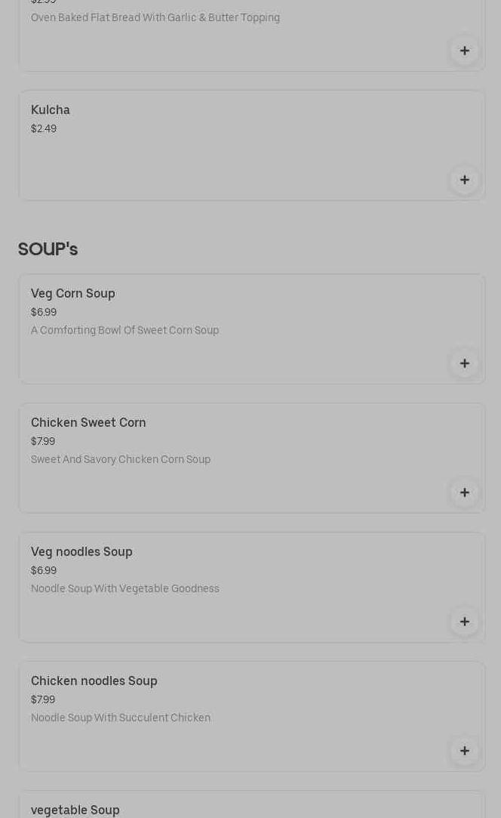The height and width of the screenshot is (818, 501).
Task: Add Kulcha to the order
Action: coord(464,180)
